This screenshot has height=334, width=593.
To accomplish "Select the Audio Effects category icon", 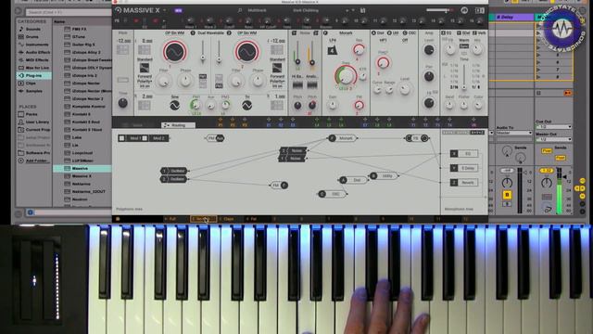I will [x=21, y=52].
